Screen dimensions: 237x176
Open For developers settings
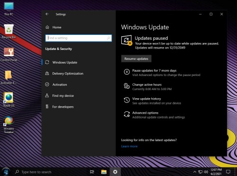(63, 107)
